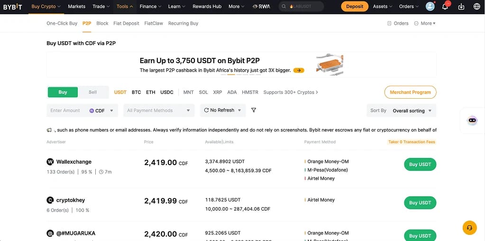Click the Bybit logo

coord(13,7)
